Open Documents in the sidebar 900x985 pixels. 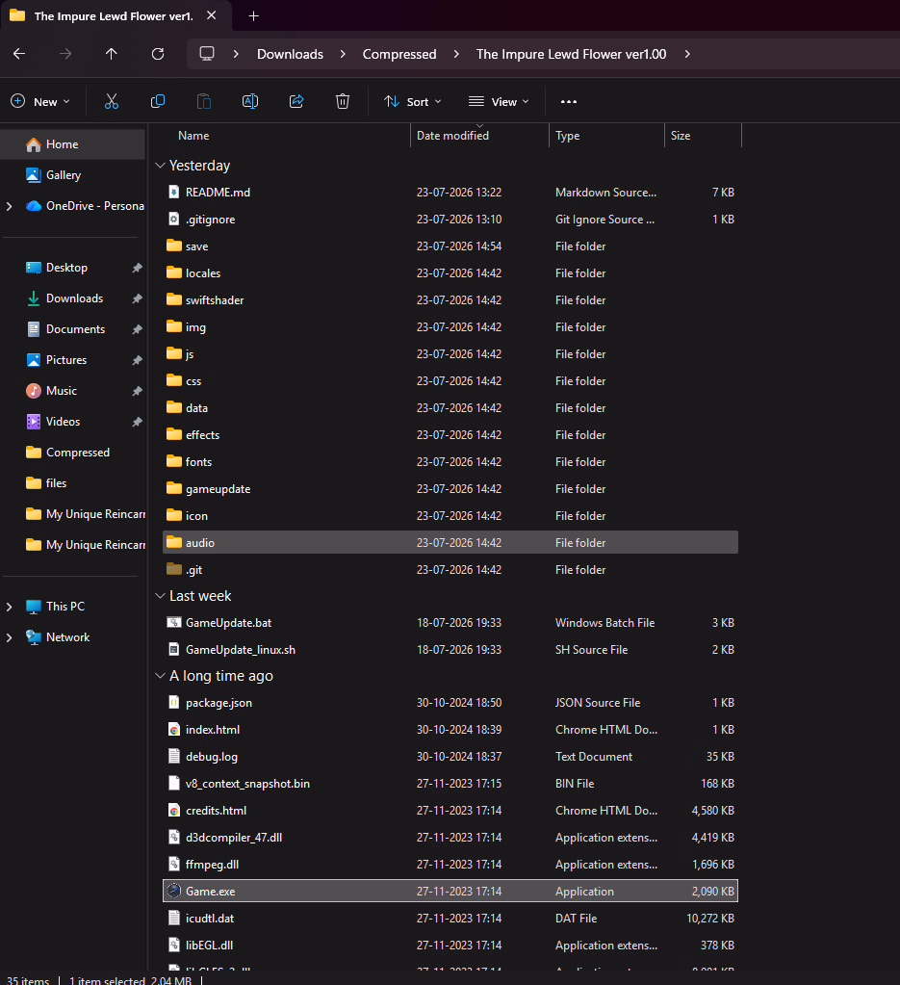click(x=73, y=328)
